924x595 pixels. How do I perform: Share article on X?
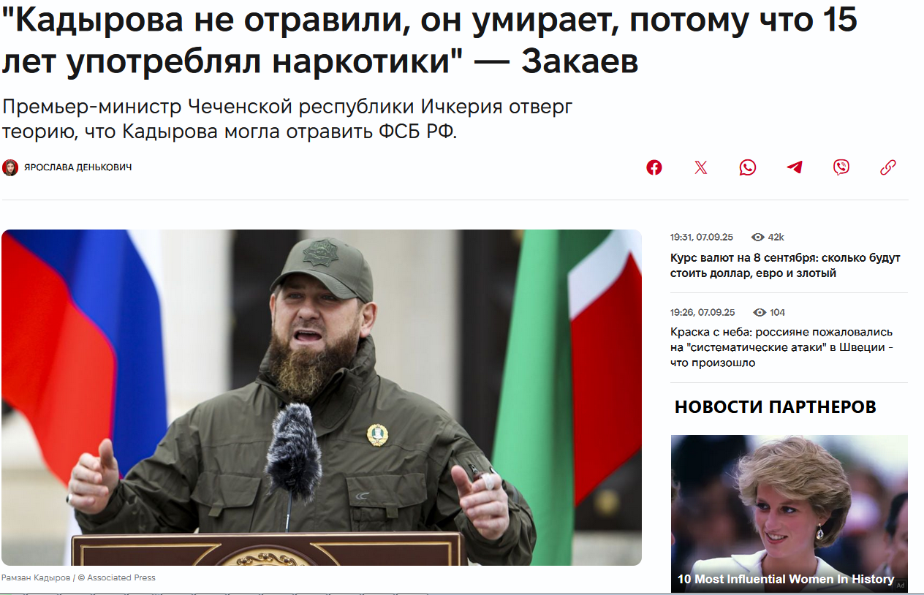[x=701, y=167]
